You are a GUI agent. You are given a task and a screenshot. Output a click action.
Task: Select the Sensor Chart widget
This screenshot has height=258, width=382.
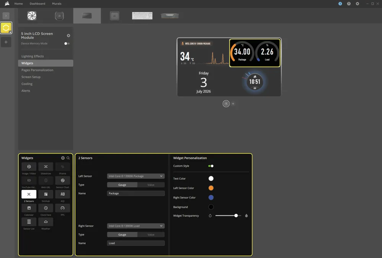63,180
